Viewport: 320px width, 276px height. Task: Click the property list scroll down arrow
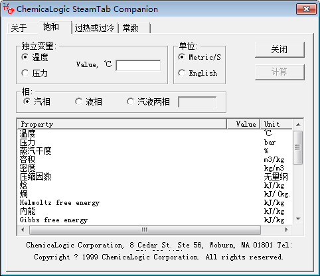point(298,219)
